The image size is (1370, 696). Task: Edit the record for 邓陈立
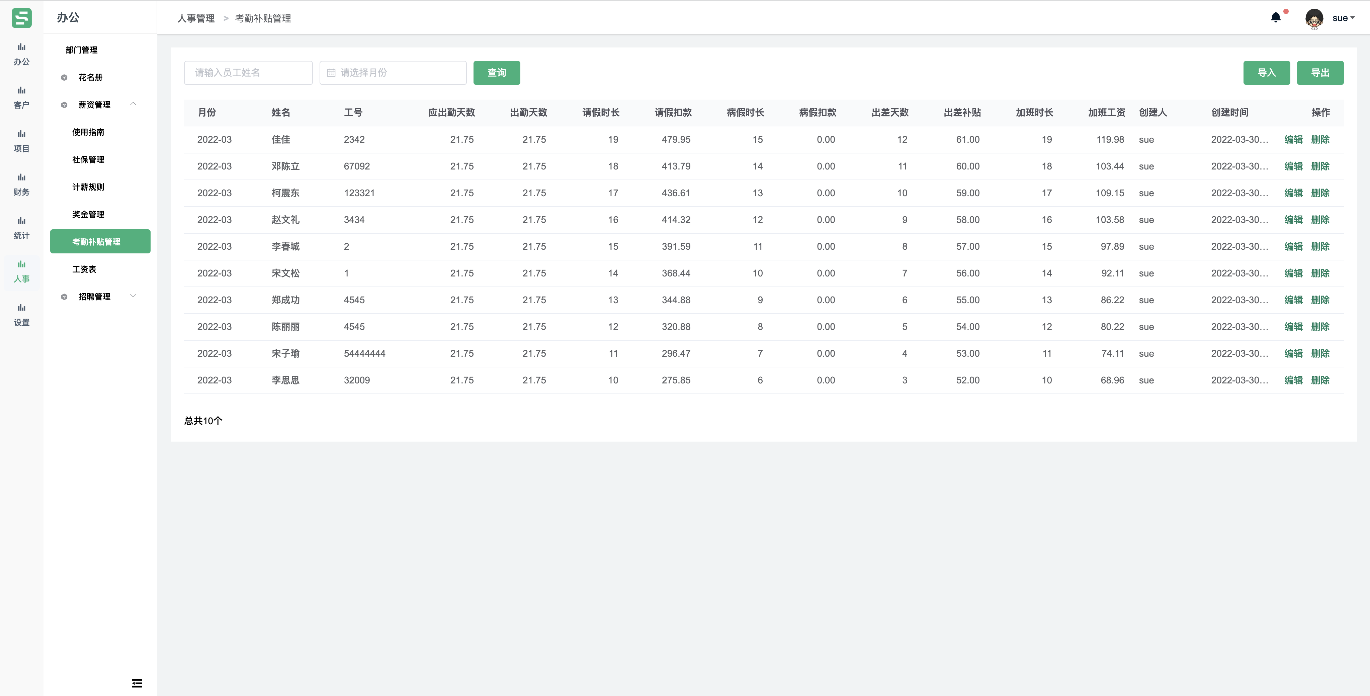click(x=1293, y=166)
